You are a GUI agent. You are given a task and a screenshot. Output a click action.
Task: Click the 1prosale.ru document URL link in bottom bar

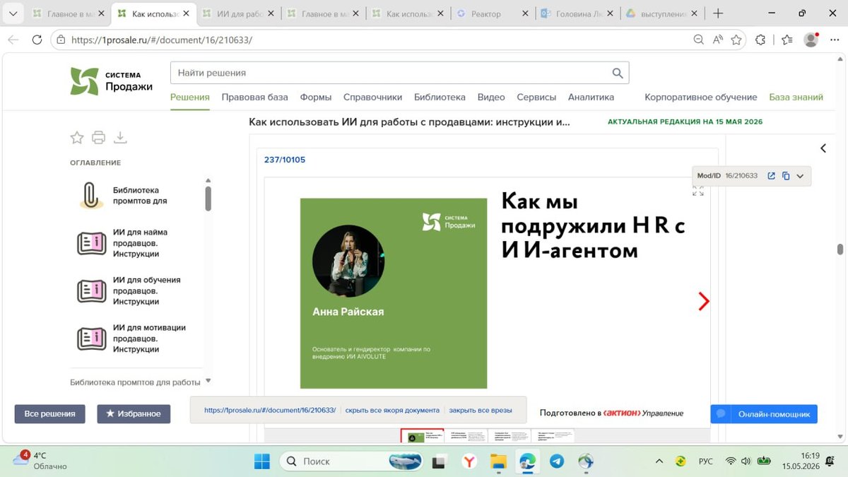click(x=270, y=410)
